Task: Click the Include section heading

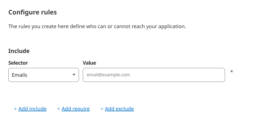Action: click(19, 51)
